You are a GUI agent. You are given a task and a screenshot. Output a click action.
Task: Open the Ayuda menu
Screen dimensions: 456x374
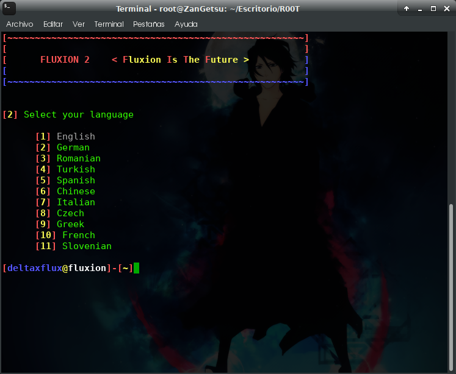click(186, 24)
